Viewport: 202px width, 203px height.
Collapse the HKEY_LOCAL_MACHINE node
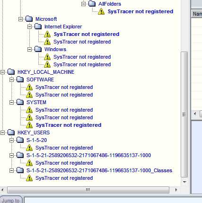click(2, 72)
